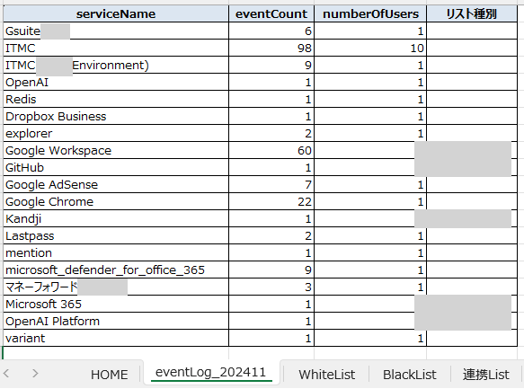The image size is (524, 389).
Task: Click the mention cell
Action: pyautogui.click(x=116, y=252)
